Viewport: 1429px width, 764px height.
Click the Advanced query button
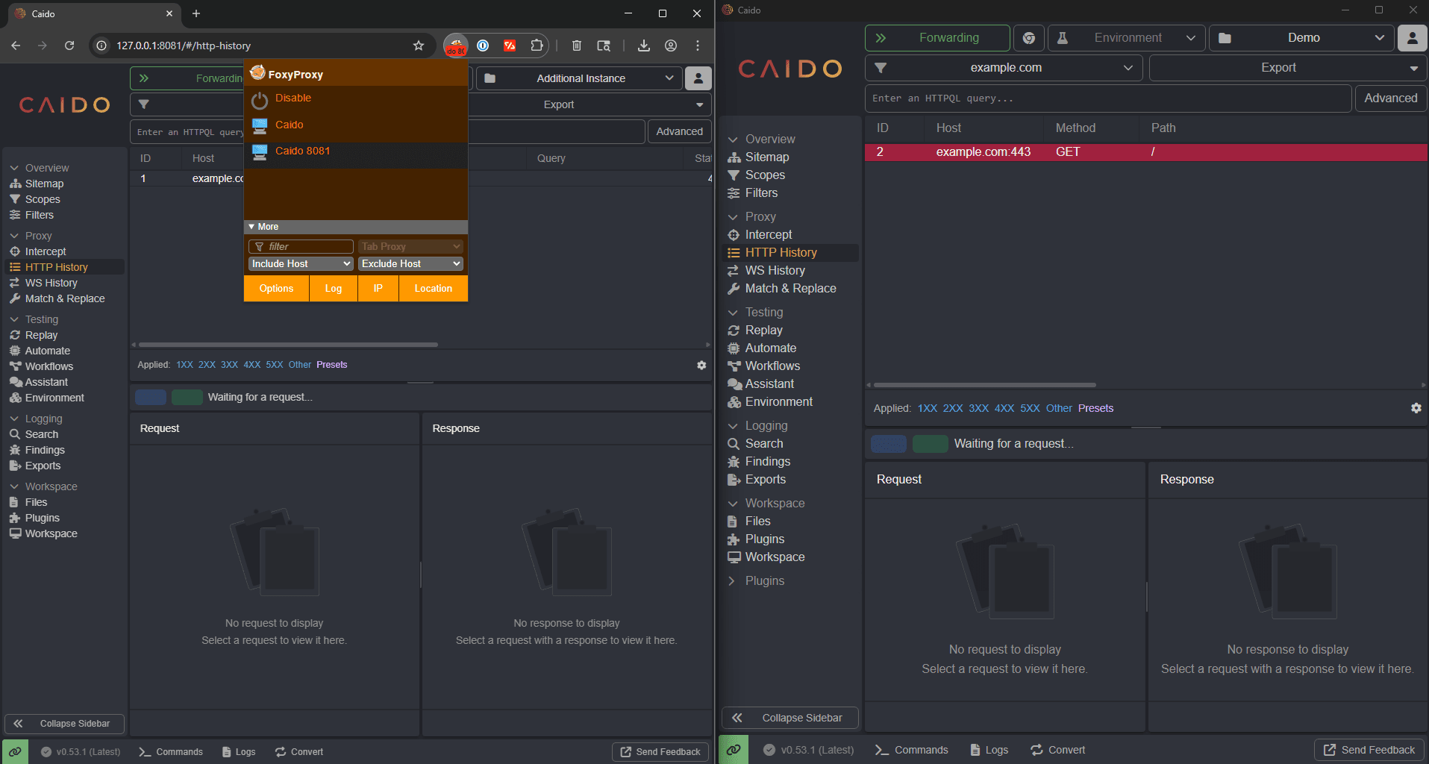click(679, 131)
